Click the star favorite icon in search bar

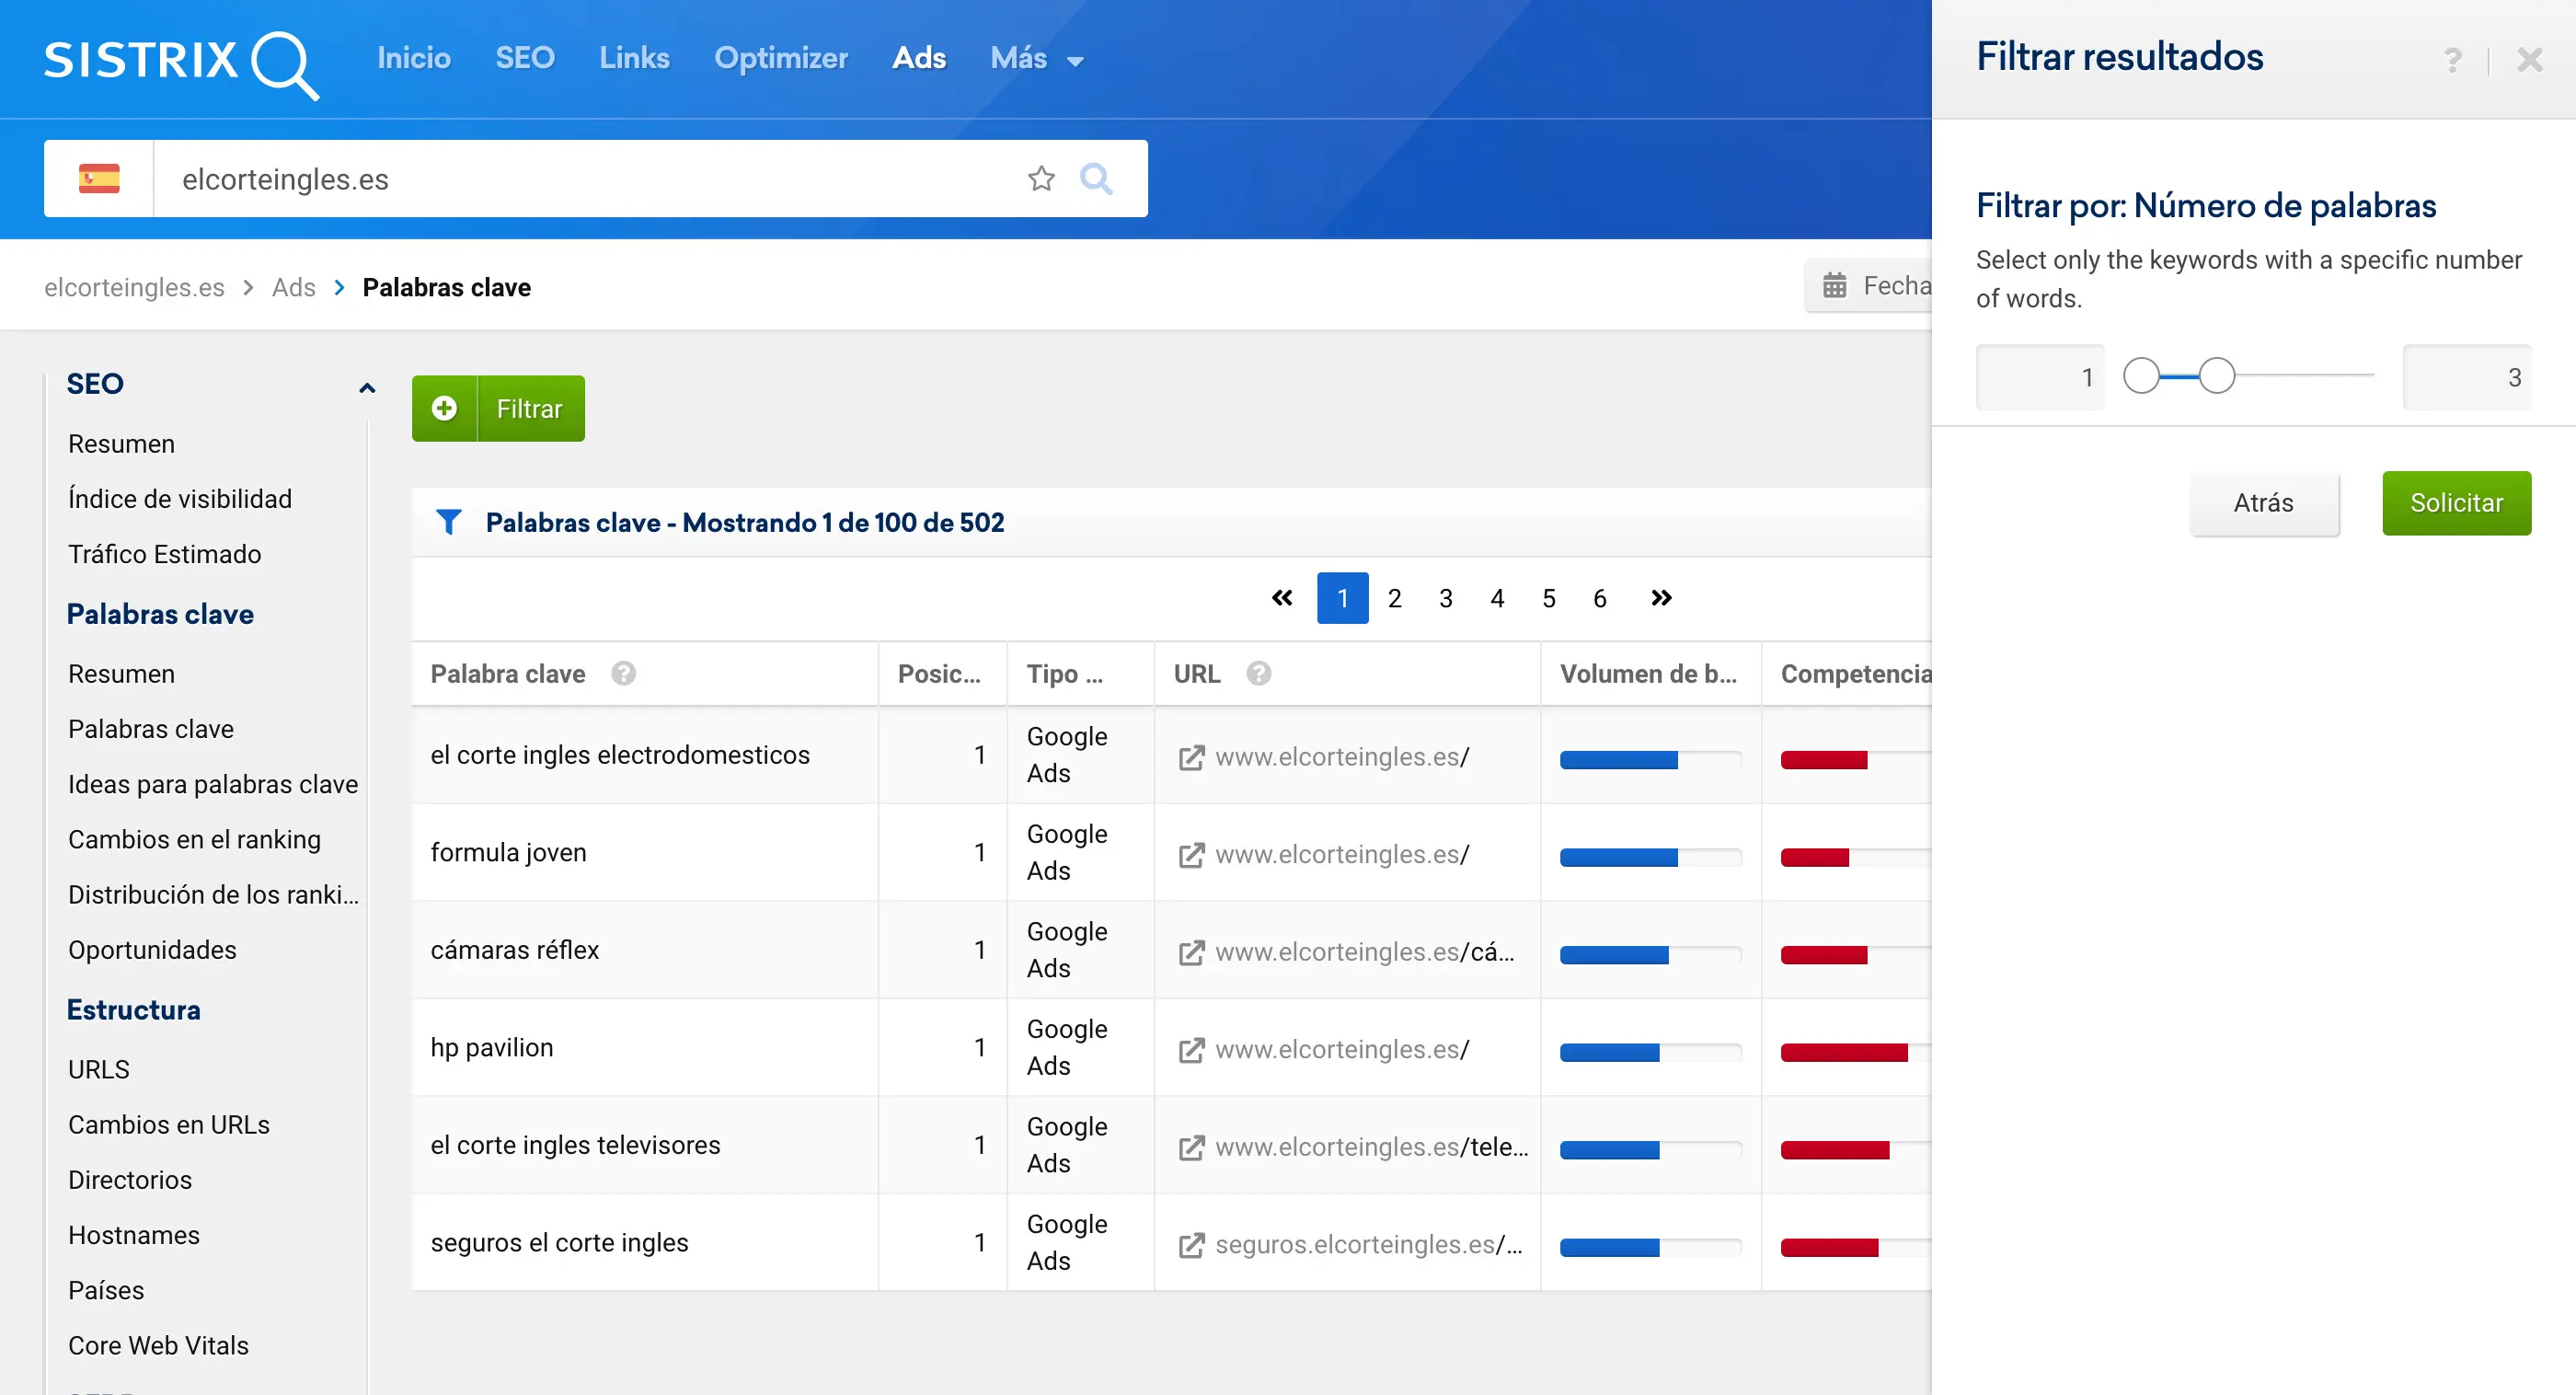pyautogui.click(x=1041, y=179)
